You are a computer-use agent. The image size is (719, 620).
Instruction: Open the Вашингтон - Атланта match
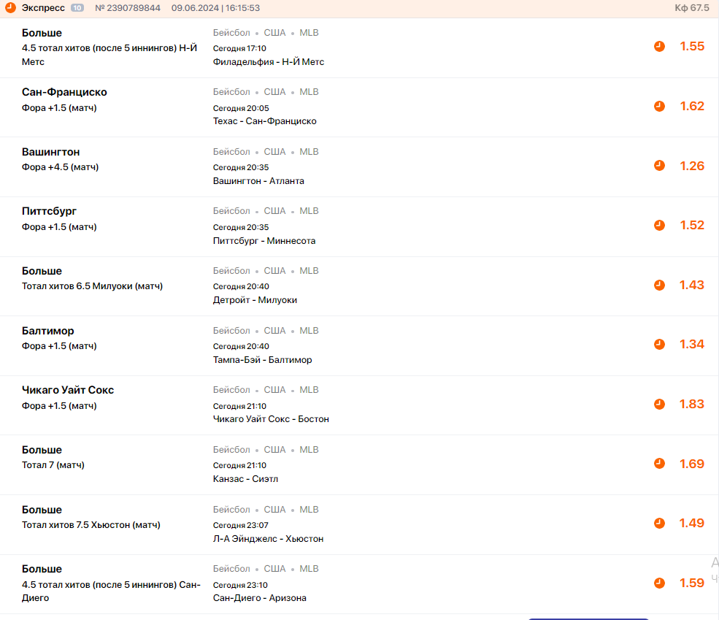pyautogui.click(x=258, y=180)
